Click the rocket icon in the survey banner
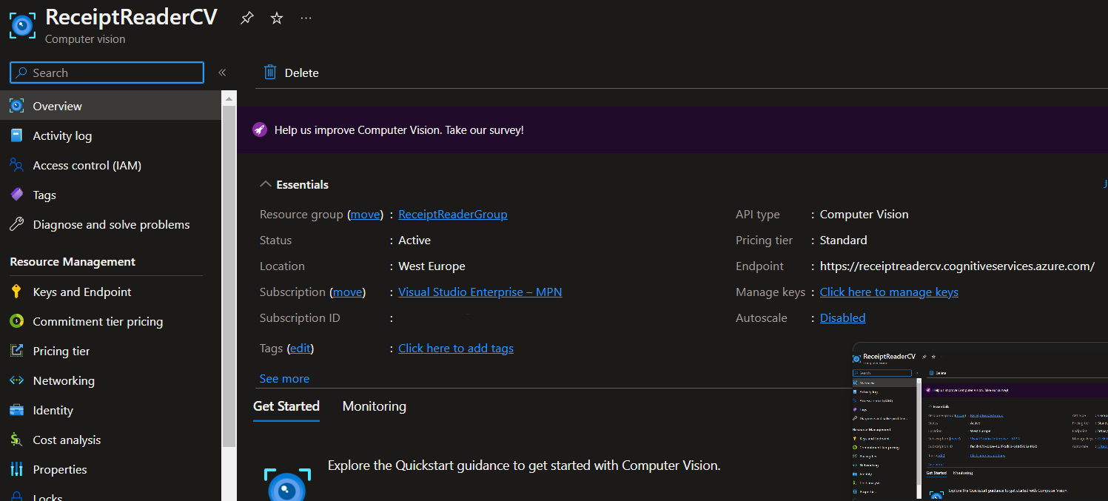The width and height of the screenshot is (1108, 501). (259, 130)
